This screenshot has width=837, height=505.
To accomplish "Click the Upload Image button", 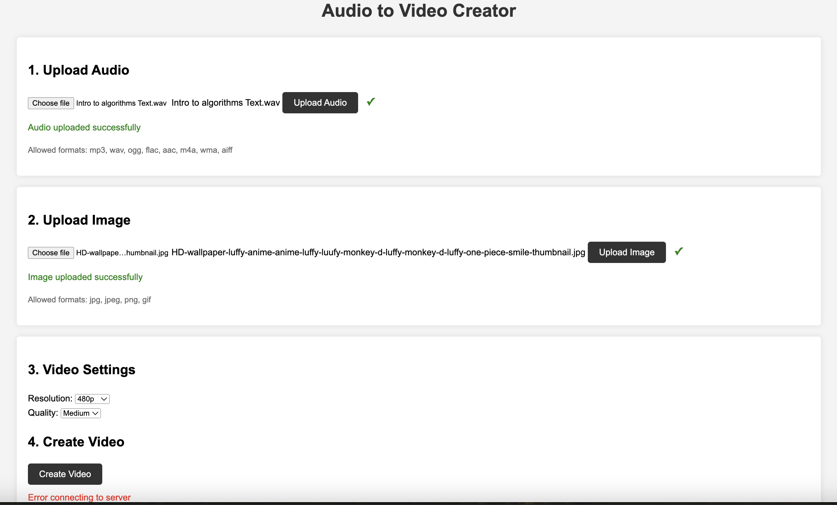I will coord(627,252).
